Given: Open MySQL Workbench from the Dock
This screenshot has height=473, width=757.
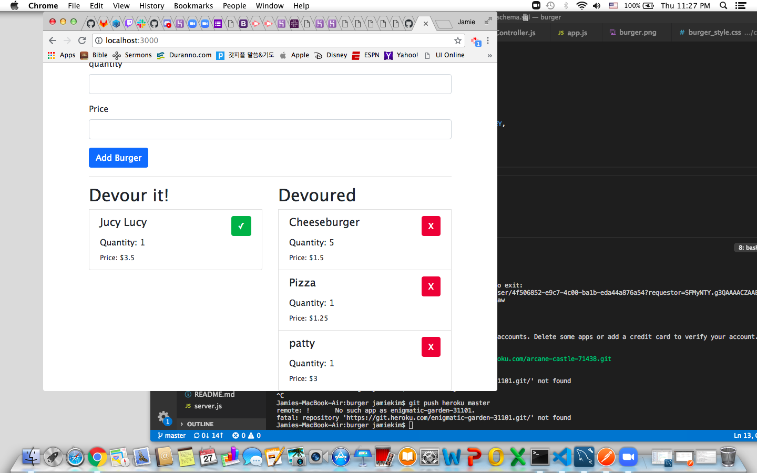Looking at the screenshot, I should point(583,457).
